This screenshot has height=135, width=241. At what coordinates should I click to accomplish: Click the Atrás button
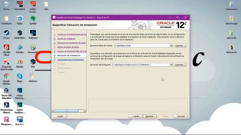(136, 116)
